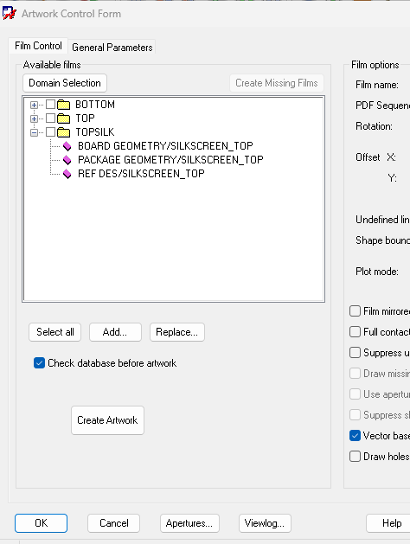Expand the TOP film tree node

(x=34, y=118)
